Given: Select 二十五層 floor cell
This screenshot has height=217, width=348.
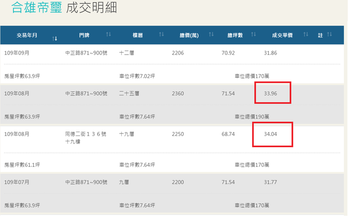Looking at the screenshot, I should click(x=129, y=94).
